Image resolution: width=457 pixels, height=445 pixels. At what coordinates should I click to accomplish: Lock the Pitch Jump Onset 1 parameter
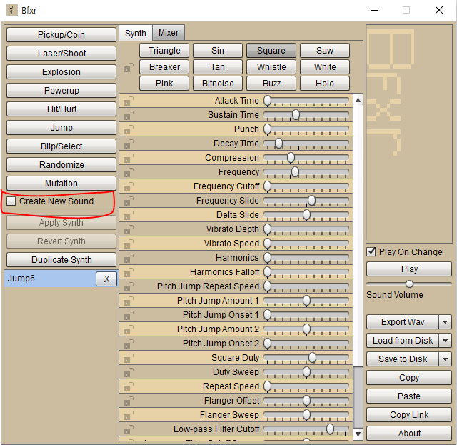pyautogui.click(x=129, y=315)
